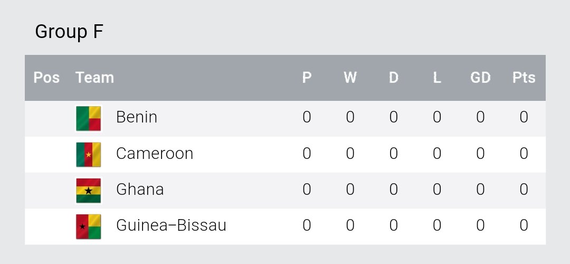The image size is (570, 264).
Task: Open the Benin team link
Action: pos(137,117)
